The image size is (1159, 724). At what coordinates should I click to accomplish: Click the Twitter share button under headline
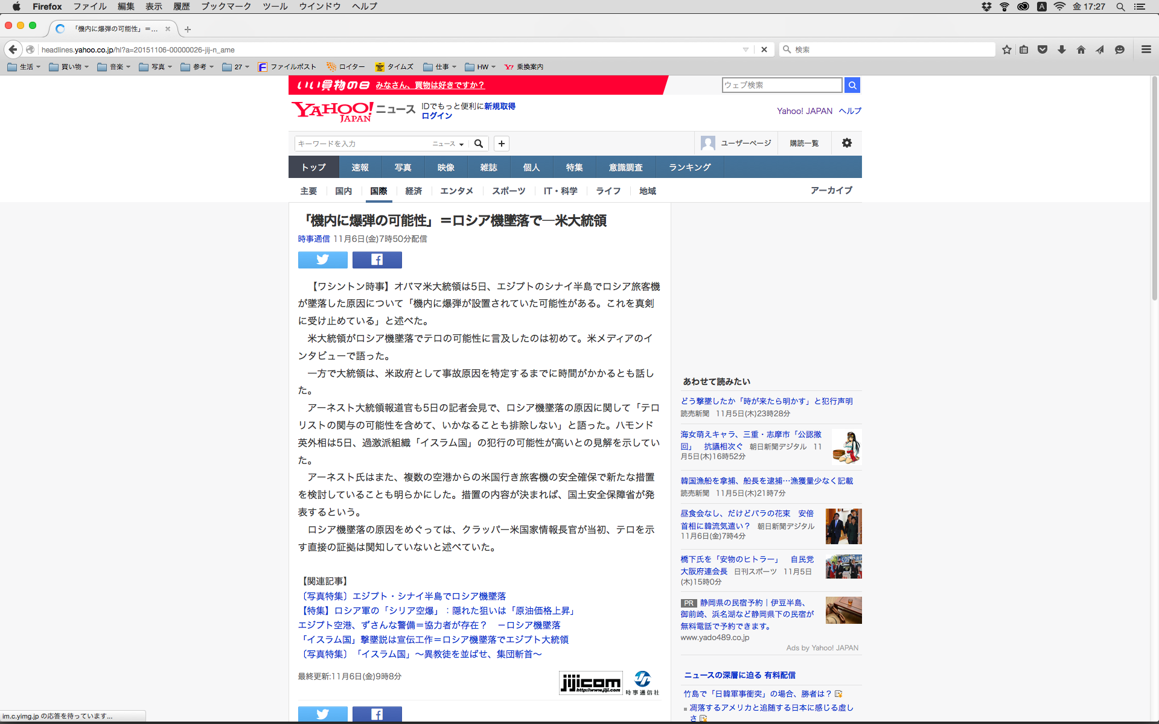322,259
